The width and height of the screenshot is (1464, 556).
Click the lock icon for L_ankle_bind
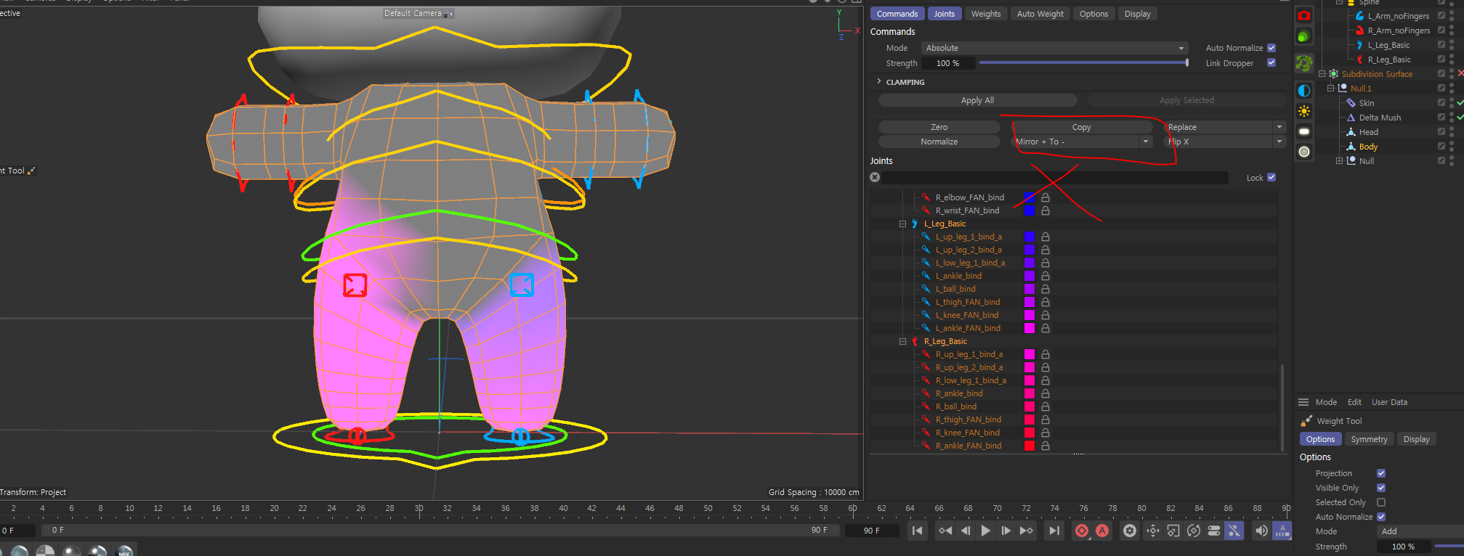pyautogui.click(x=1046, y=276)
